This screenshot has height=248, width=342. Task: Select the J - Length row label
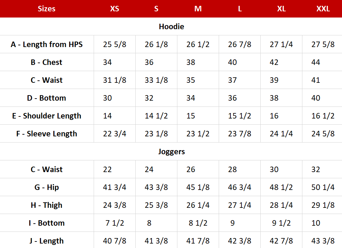point(47,241)
